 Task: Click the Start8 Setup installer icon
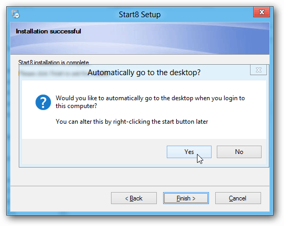(16, 14)
